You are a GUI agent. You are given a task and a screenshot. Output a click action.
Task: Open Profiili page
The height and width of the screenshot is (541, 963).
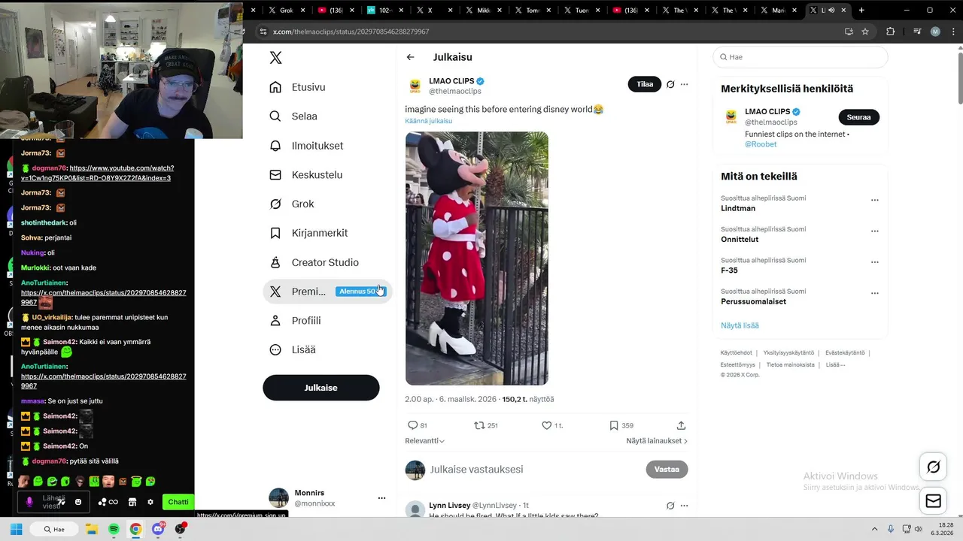[x=296, y=321]
